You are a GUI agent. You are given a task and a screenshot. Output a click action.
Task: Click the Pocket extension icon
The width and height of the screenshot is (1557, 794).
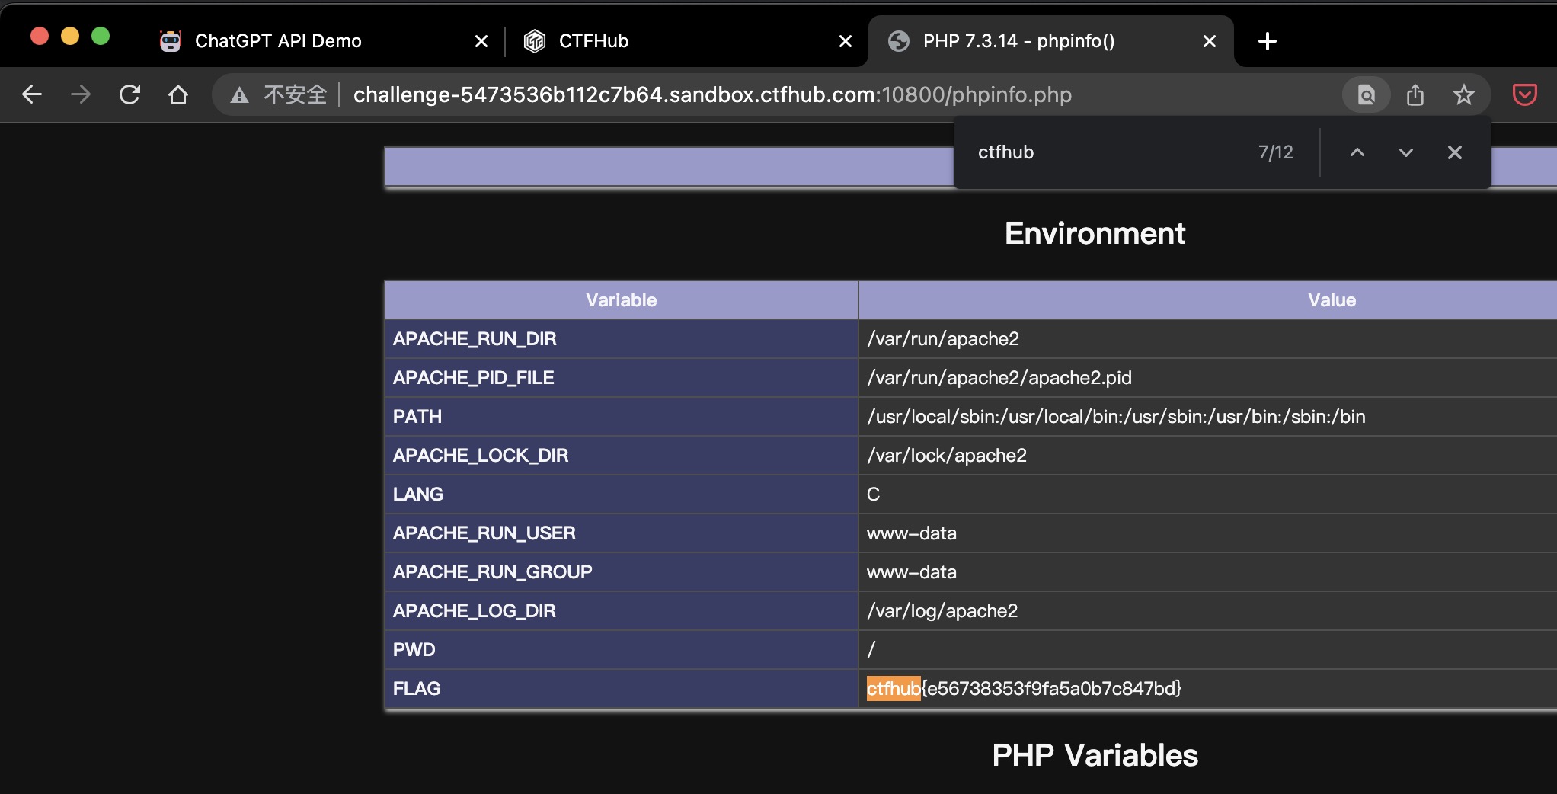point(1524,94)
